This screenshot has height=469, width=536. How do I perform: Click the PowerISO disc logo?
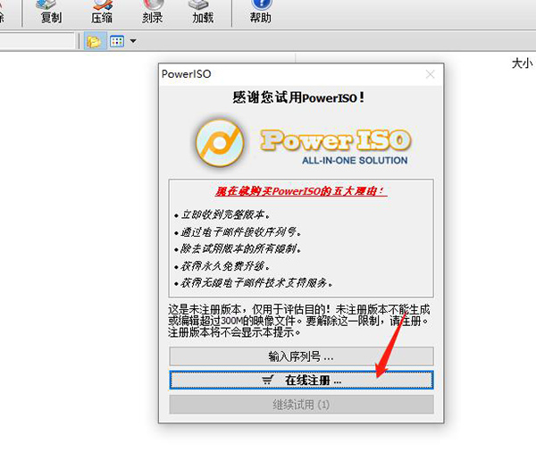click(220, 143)
